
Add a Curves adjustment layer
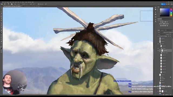click(x=164, y=22)
